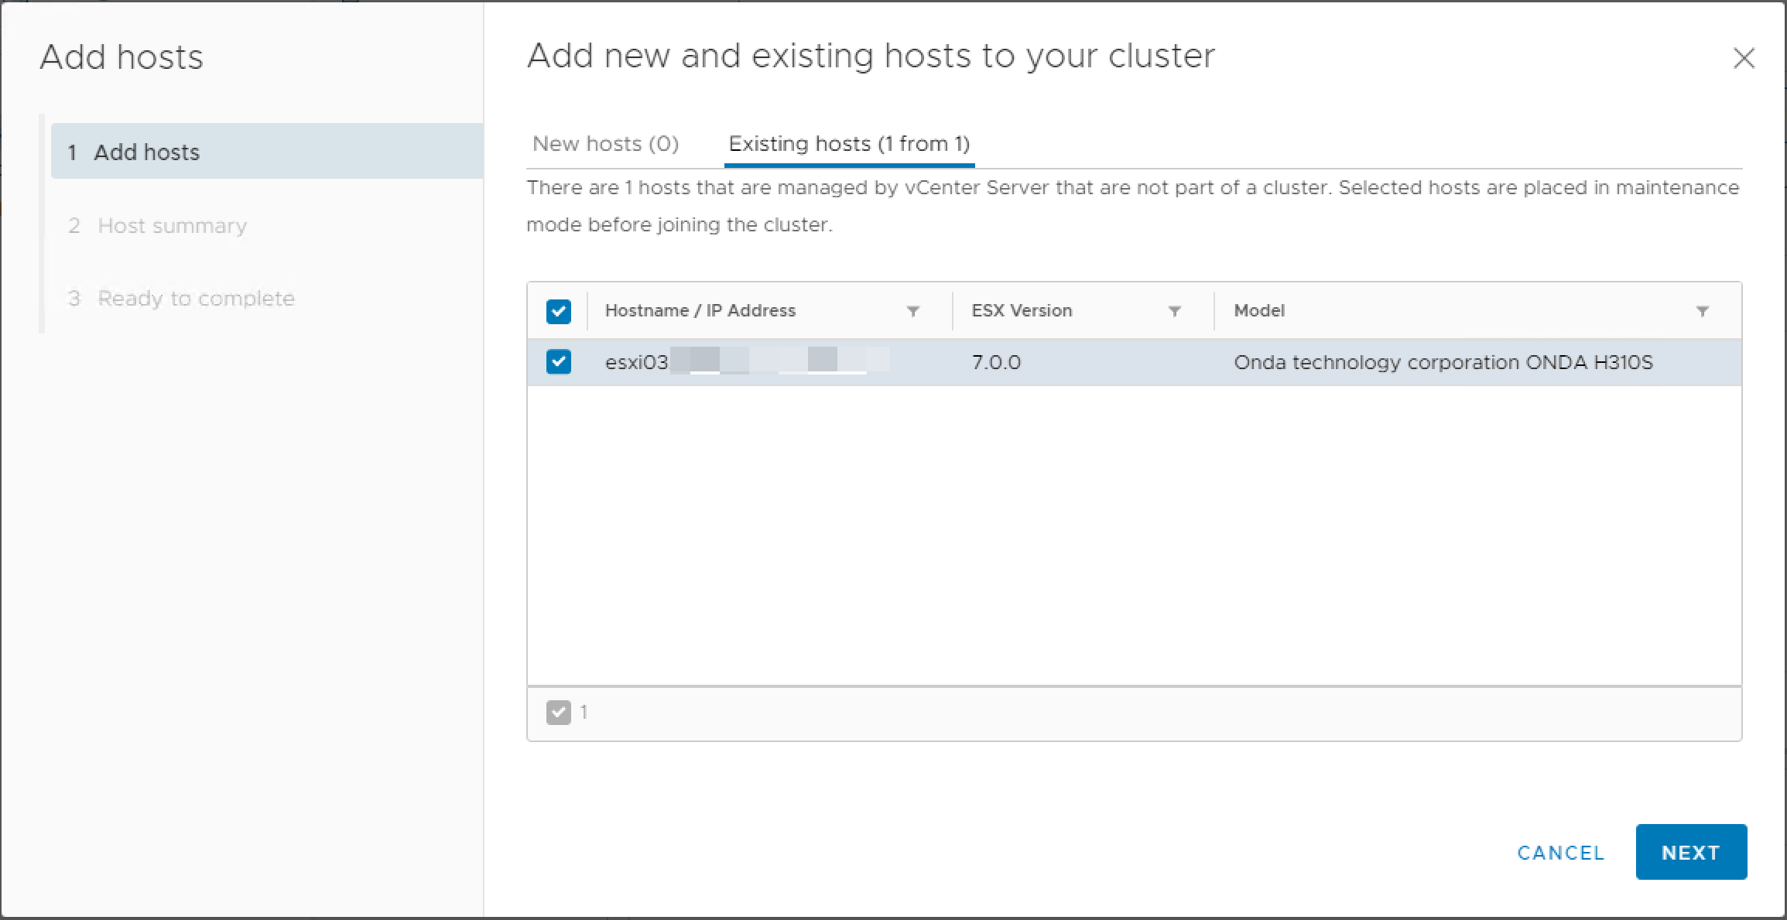Click the 7.0.0 version cell
1787x920 pixels.
tap(996, 362)
